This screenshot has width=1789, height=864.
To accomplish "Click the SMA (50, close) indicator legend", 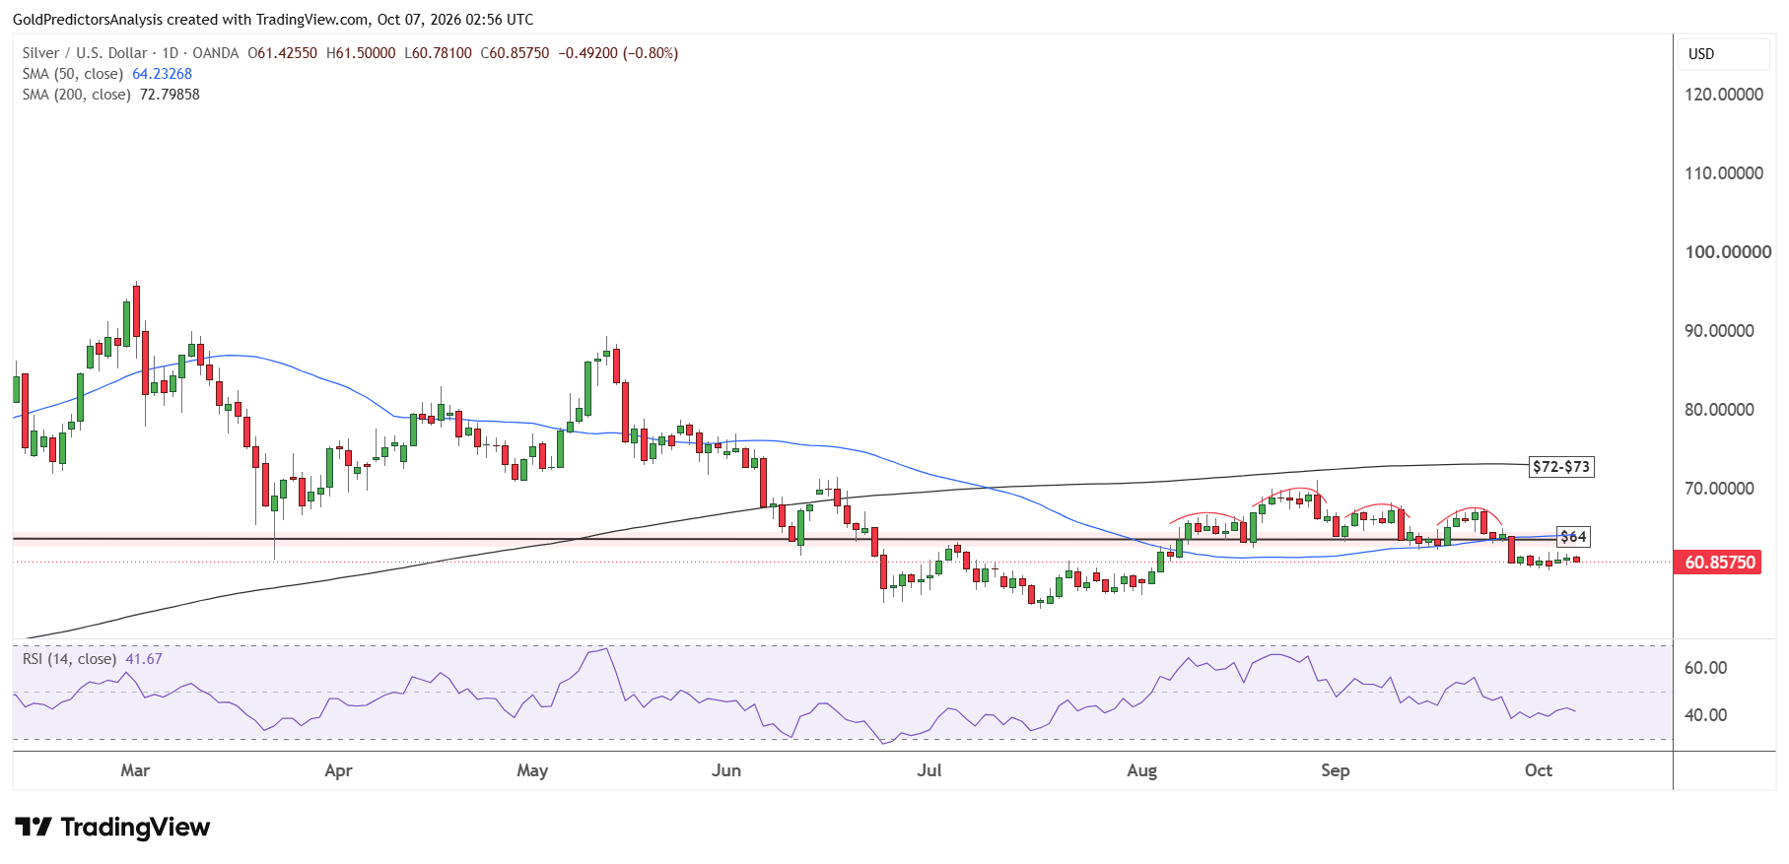I will pyautogui.click(x=73, y=74).
